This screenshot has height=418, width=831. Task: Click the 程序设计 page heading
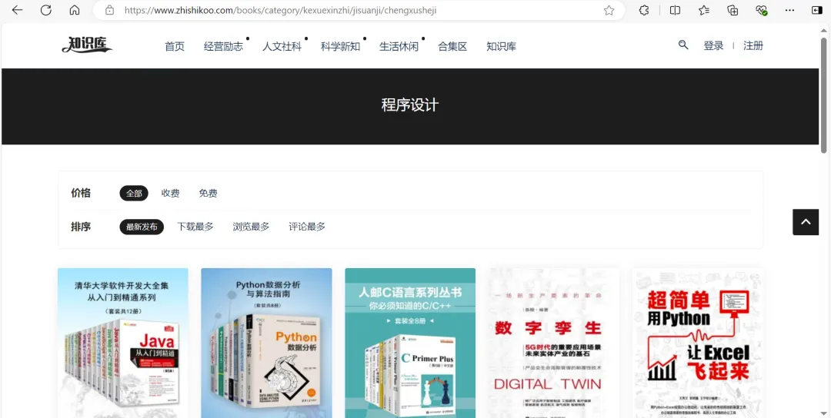click(x=410, y=104)
